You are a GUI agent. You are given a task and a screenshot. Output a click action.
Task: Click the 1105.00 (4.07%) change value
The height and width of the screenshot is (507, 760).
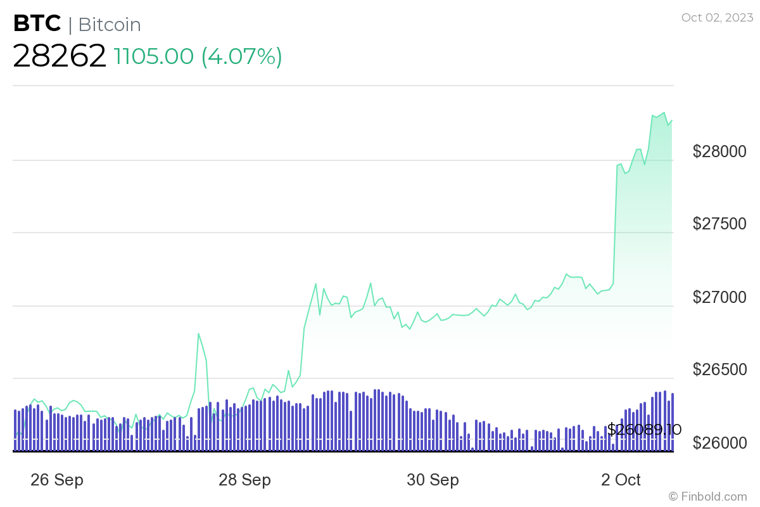pos(198,56)
